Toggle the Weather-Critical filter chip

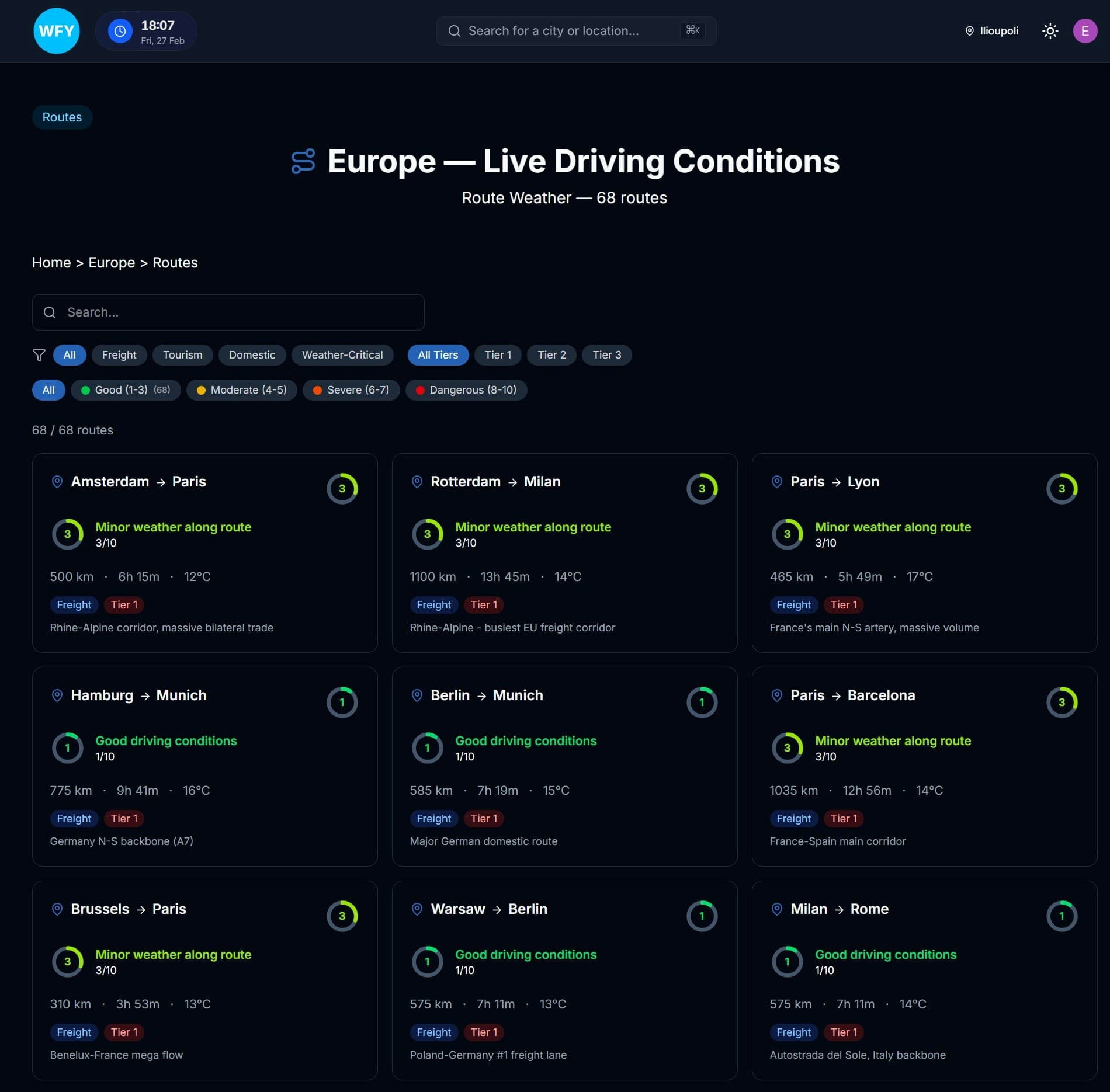(x=342, y=355)
